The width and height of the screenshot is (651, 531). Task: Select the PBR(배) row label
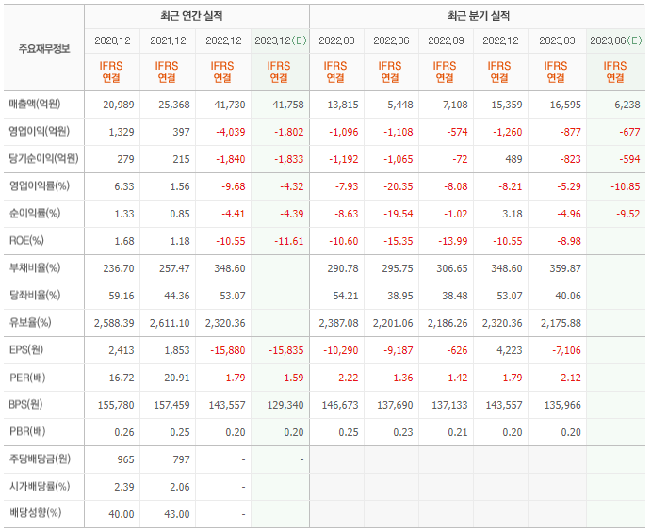[x=27, y=432]
